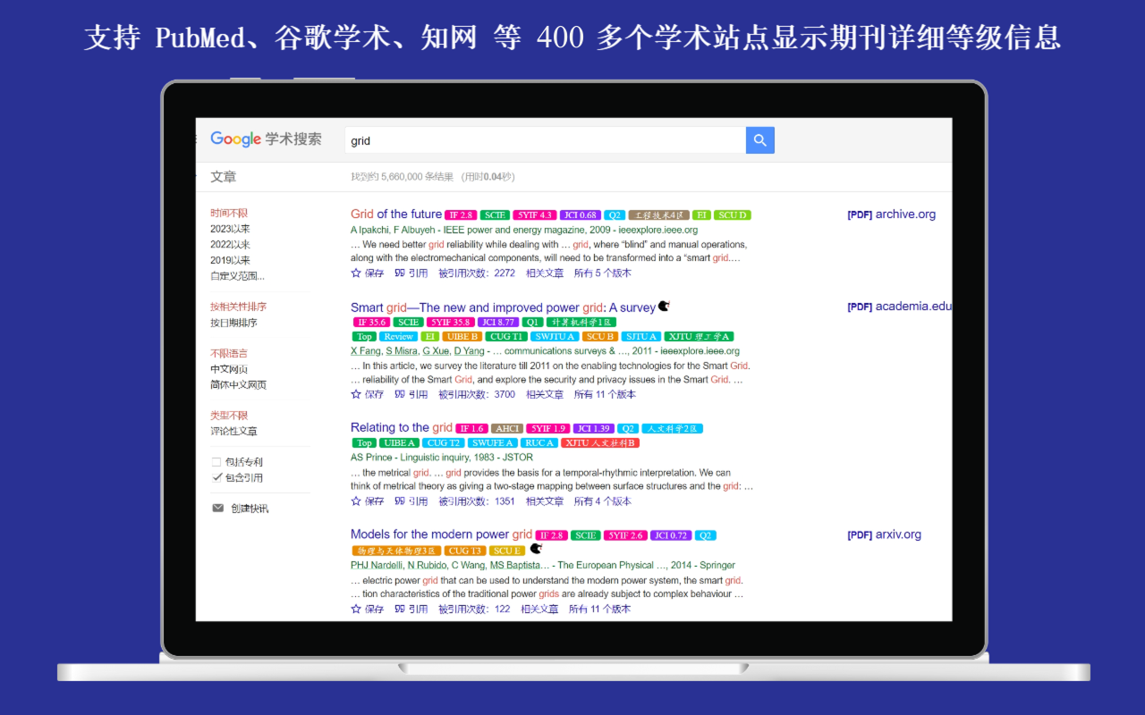Click the AHCI badge on "Relating to the grid"
The height and width of the screenshot is (715, 1145).
point(506,428)
